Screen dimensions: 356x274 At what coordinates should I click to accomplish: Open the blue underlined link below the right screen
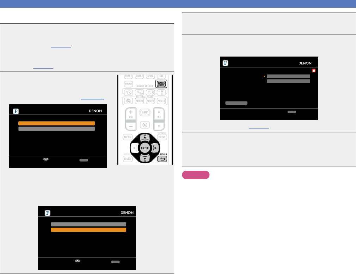point(259,128)
